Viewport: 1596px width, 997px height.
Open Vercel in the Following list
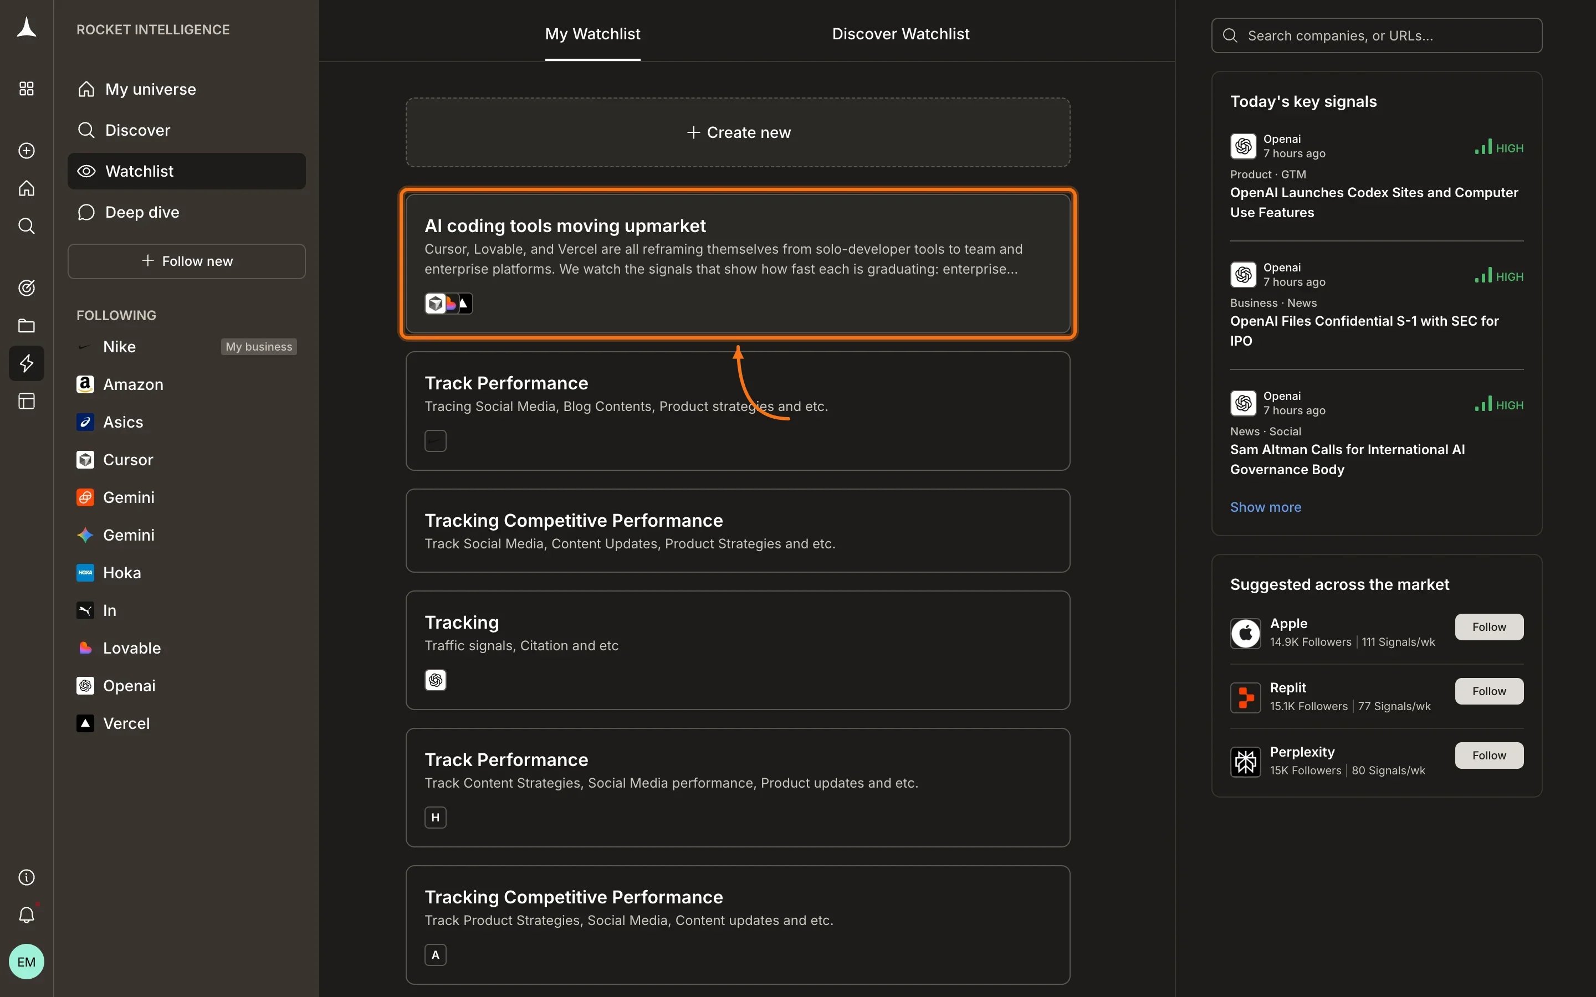pyautogui.click(x=113, y=723)
